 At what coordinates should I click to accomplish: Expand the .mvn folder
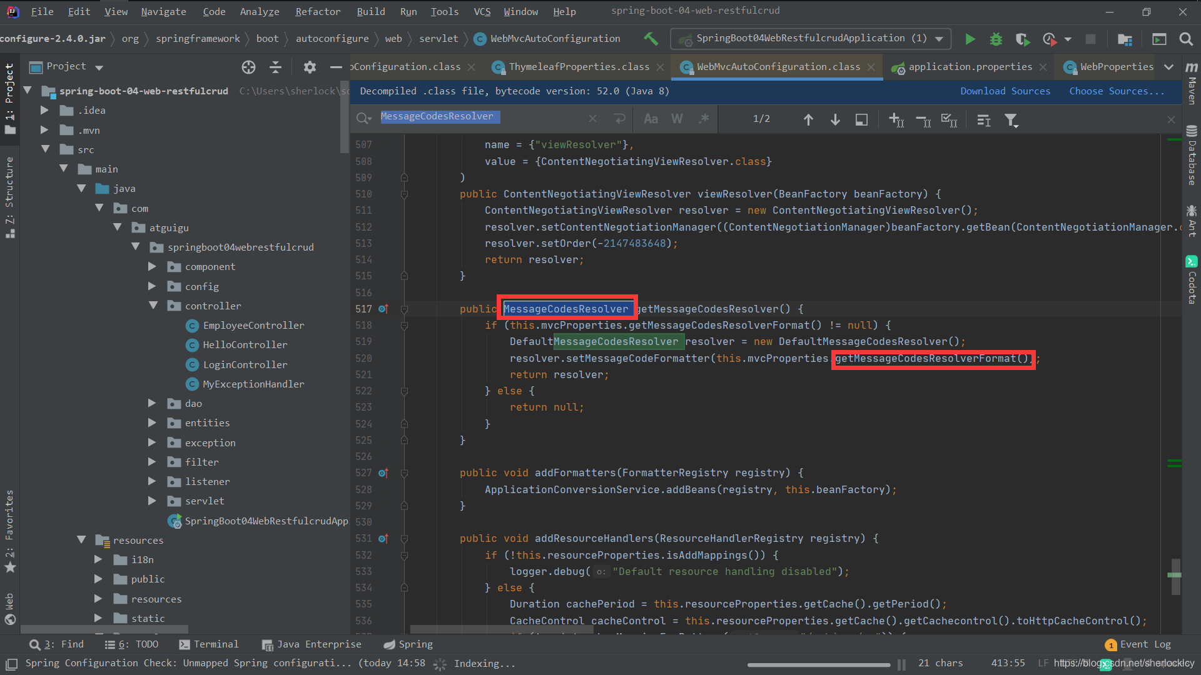pos(44,130)
